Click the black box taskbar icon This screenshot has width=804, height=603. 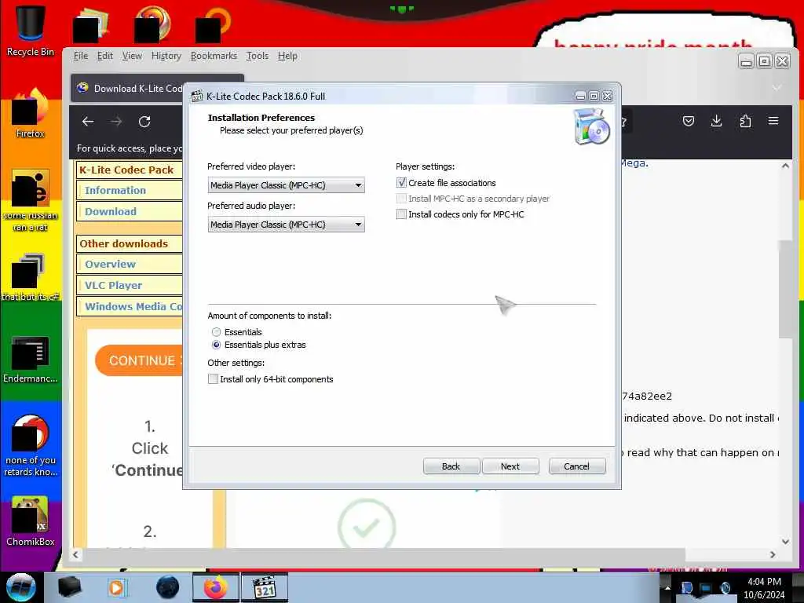(70, 587)
